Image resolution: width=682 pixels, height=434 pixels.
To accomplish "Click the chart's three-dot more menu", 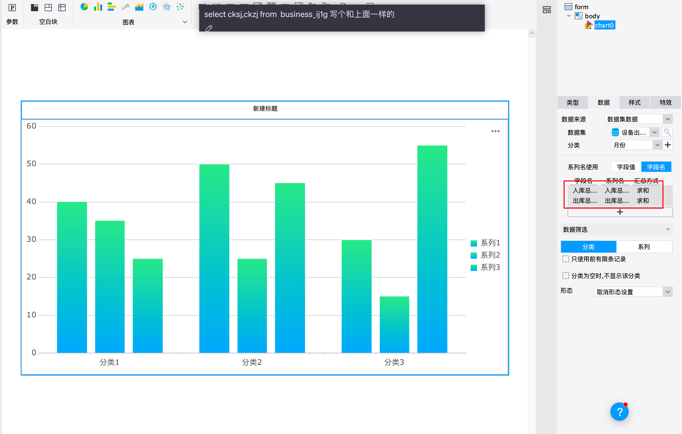I will 495,131.
